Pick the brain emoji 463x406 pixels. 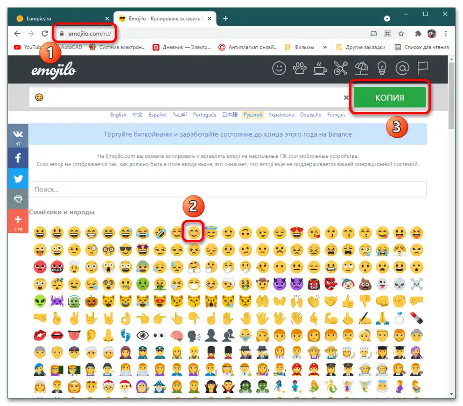pyautogui.click(x=176, y=336)
